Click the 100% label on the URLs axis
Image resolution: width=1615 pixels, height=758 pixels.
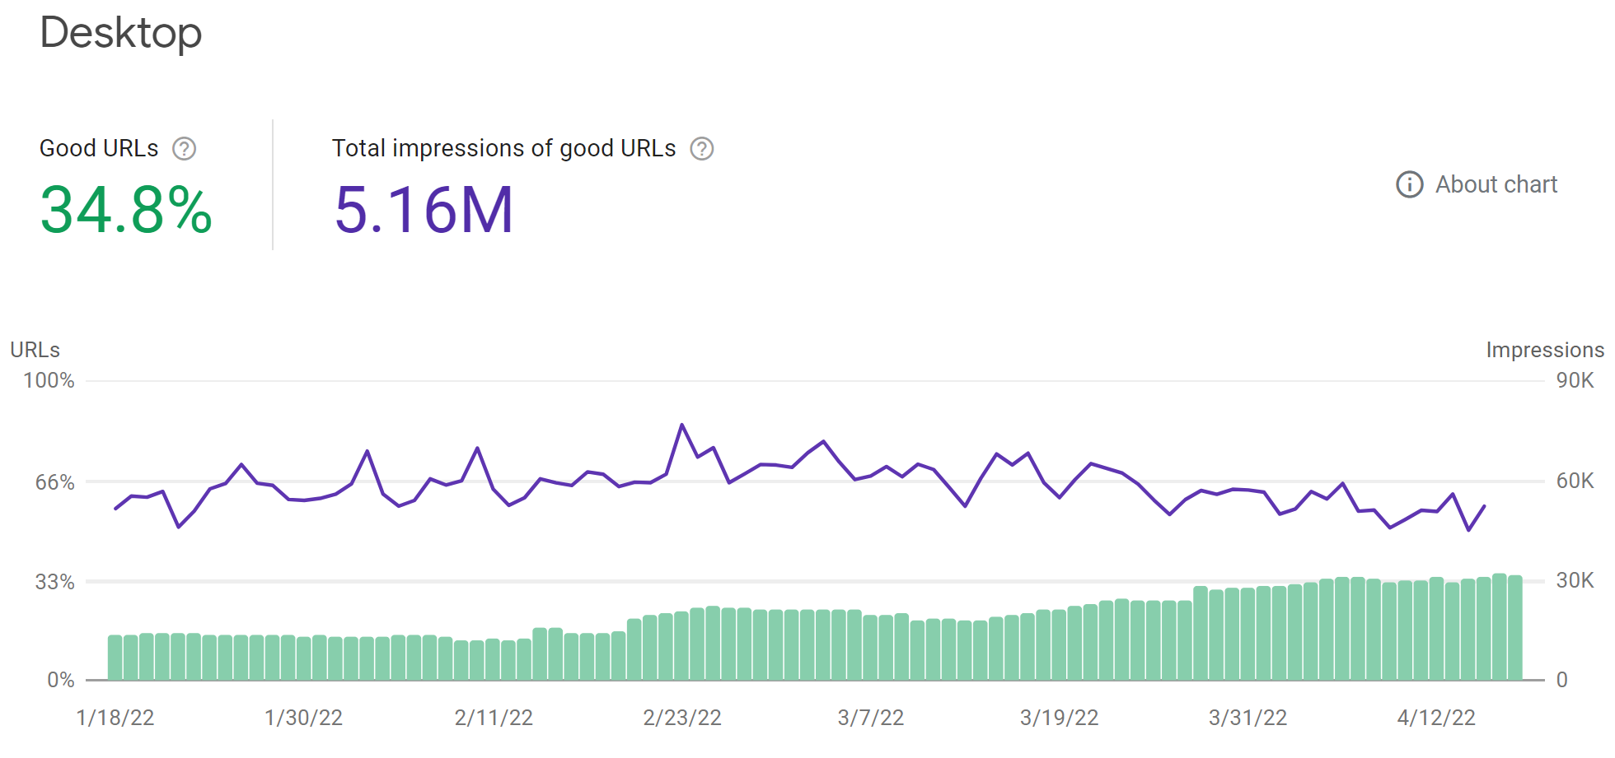[x=49, y=380]
